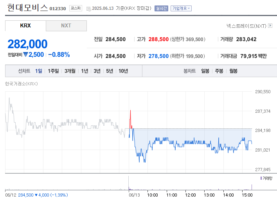The width and height of the screenshot is (277, 204).
Task: Click the 거래량 value 283,042
Action: pyautogui.click(x=246, y=39)
